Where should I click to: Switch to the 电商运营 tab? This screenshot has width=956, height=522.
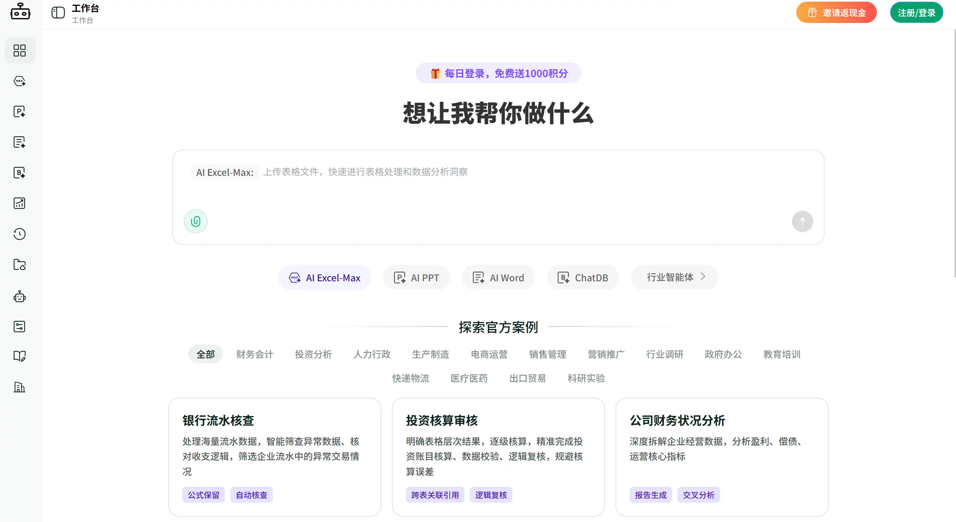[x=489, y=354]
